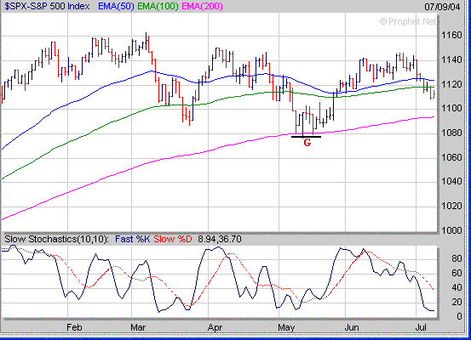This screenshot has width=471, height=340.
Task: Click the 1140 price axis label
Action: point(451,59)
